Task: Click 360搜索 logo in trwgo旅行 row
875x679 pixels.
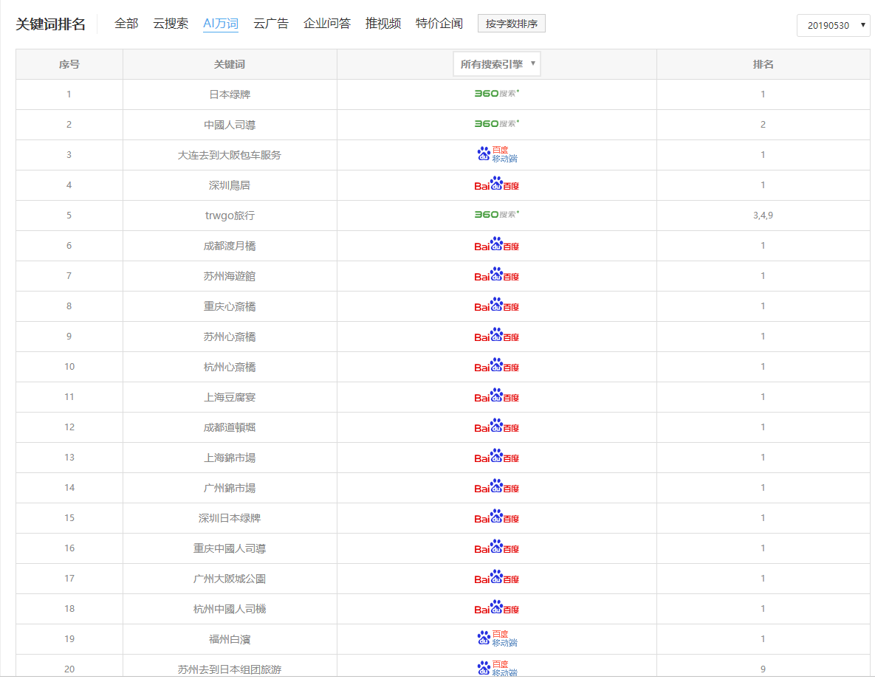Action: point(497,215)
